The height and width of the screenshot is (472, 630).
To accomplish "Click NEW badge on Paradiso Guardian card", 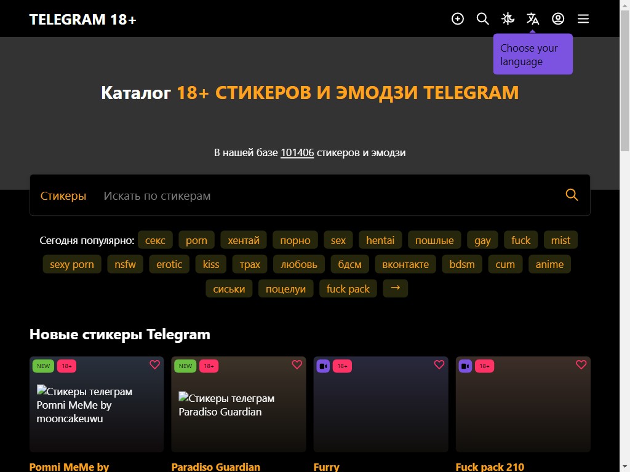I will pos(185,366).
